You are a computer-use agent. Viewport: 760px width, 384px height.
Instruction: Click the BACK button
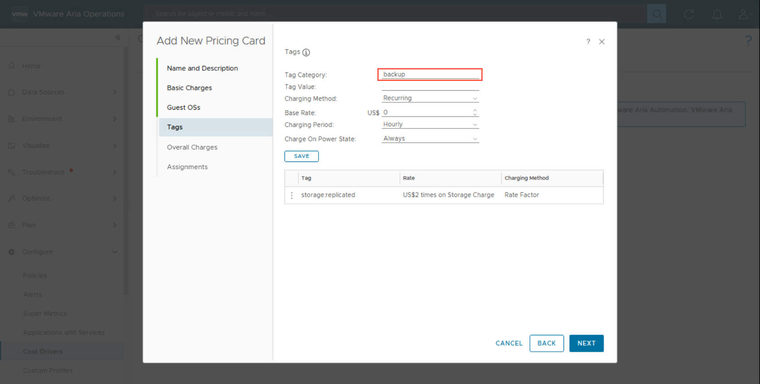click(546, 343)
